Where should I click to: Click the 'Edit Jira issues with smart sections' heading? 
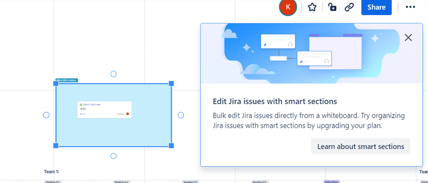(275, 102)
